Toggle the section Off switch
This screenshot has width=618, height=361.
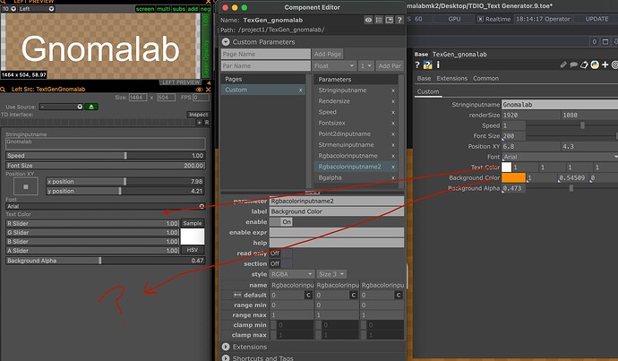(275, 263)
